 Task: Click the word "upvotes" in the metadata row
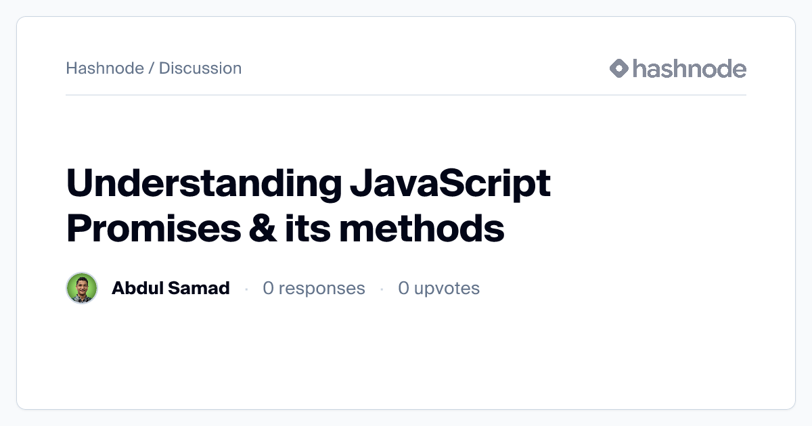(x=447, y=289)
